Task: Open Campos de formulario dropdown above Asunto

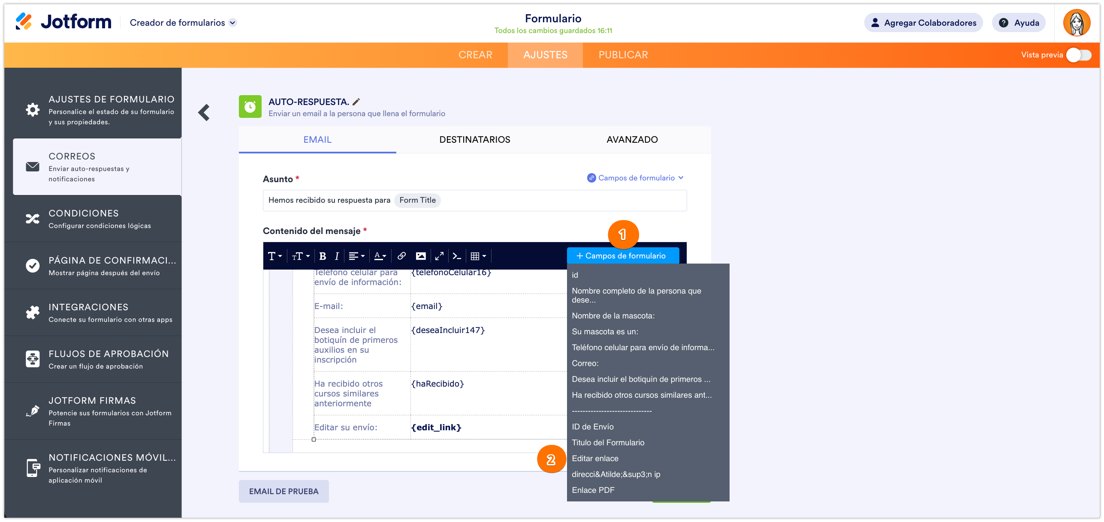Action: 635,178
